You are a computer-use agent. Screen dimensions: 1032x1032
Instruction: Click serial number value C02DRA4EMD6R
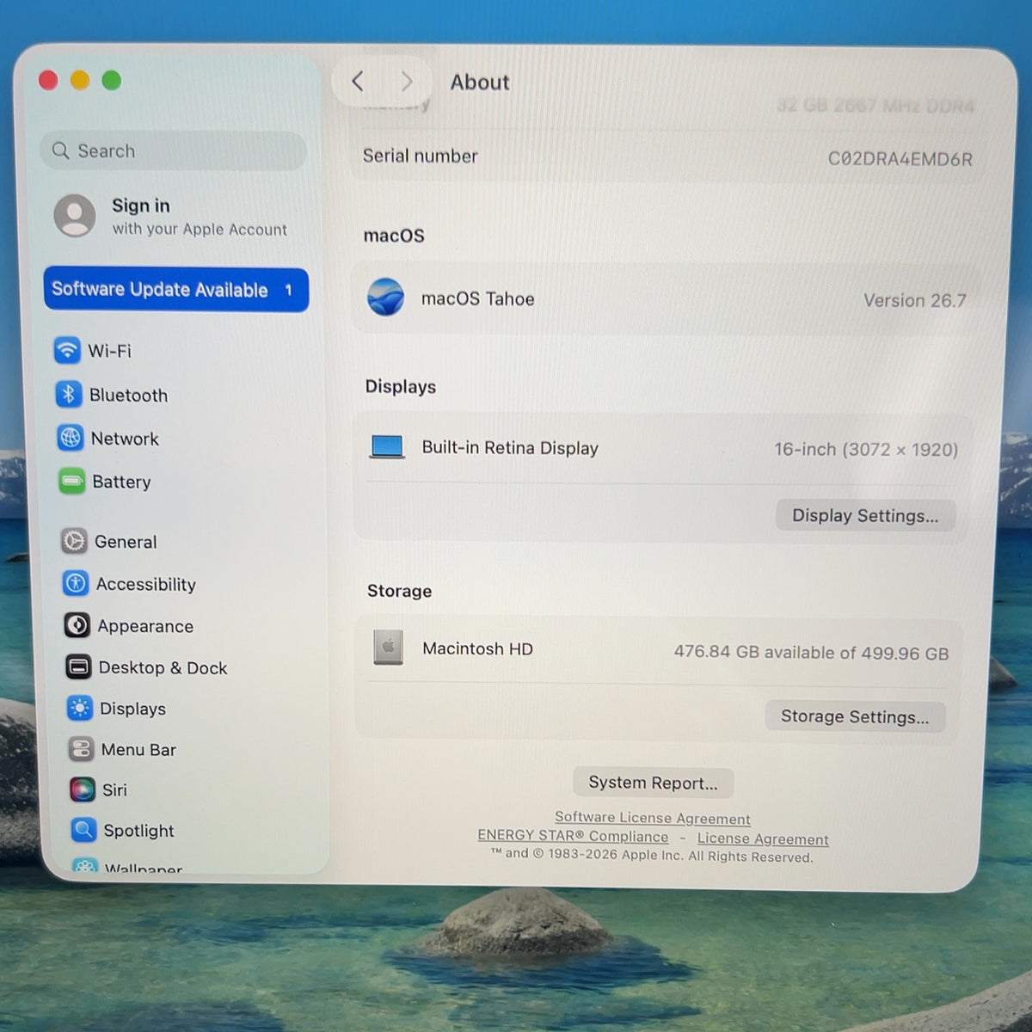pyautogui.click(x=900, y=159)
